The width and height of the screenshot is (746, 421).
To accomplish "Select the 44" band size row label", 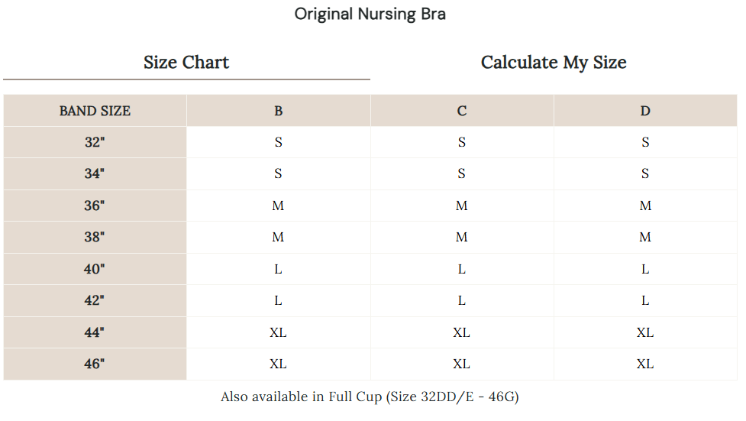I will point(95,332).
